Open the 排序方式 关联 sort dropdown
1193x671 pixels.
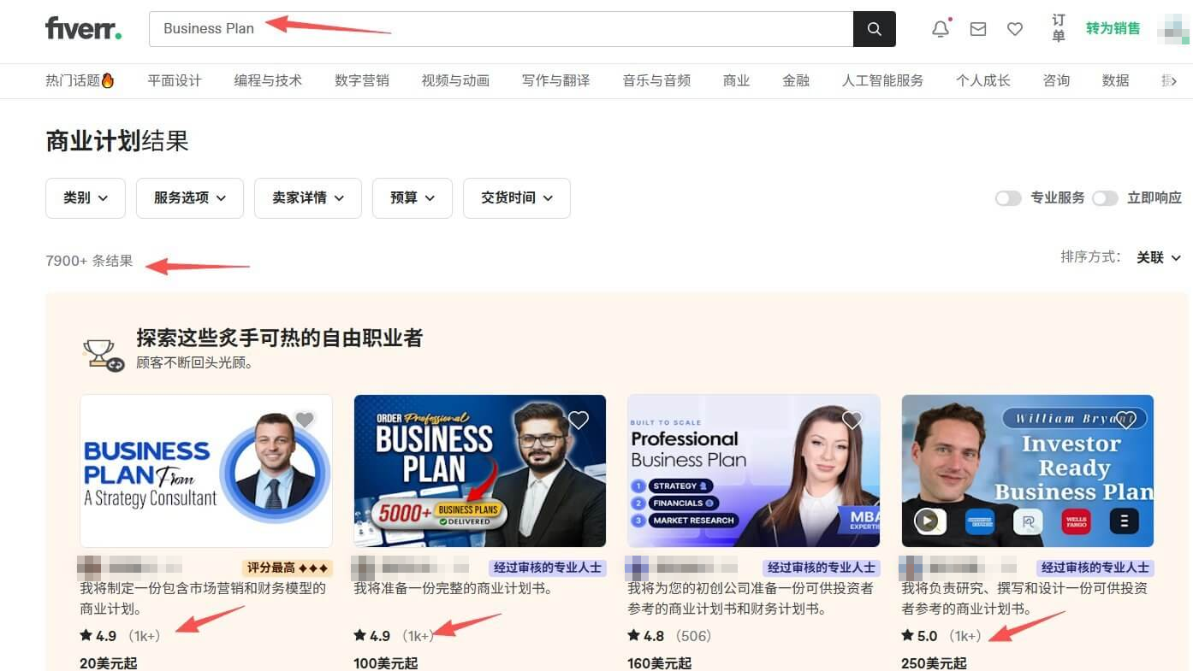[1159, 257]
